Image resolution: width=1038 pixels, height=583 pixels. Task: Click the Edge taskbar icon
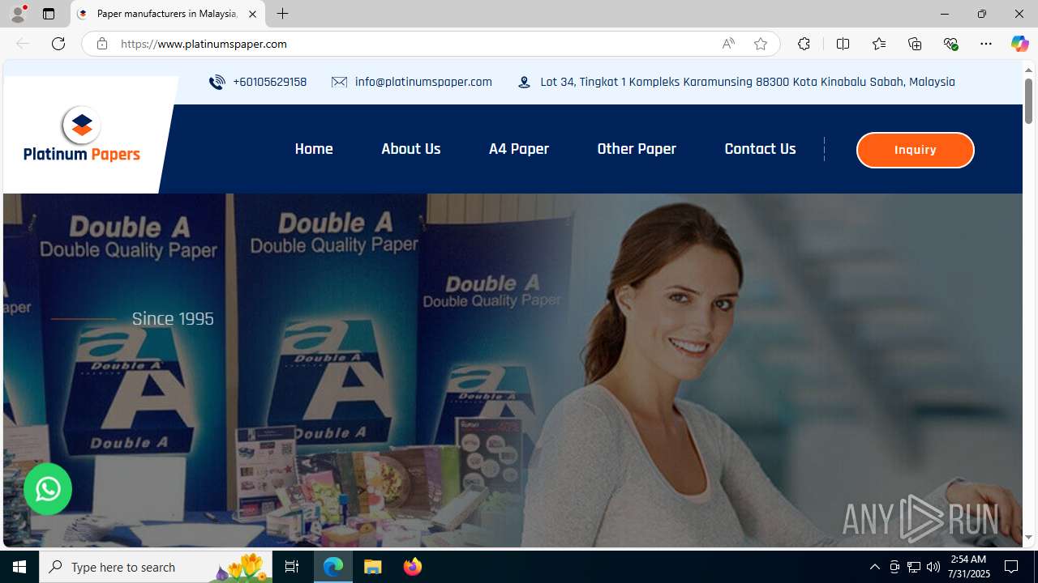click(333, 567)
